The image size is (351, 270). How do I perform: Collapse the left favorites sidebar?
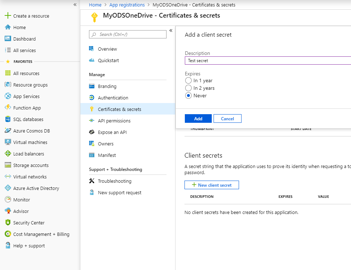tap(75, 5)
